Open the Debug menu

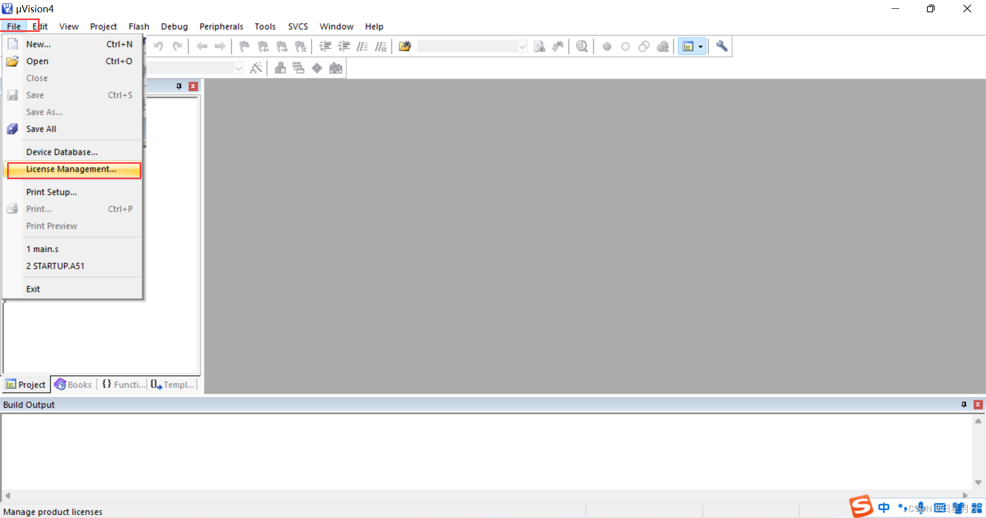tap(174, 27)
